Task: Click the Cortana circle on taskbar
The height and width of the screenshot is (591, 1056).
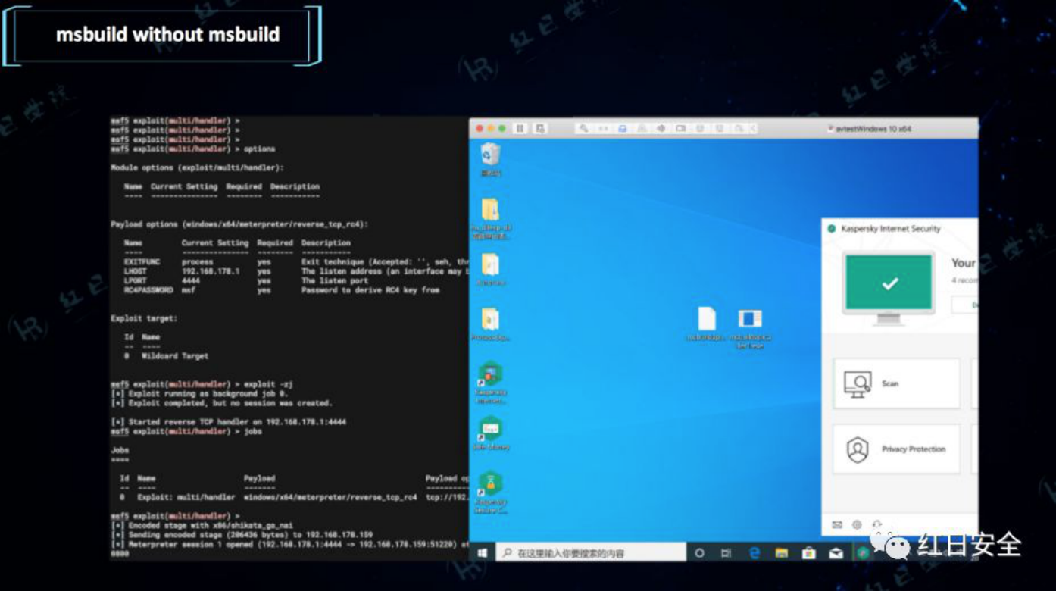Action: click(x=699, y=553)
